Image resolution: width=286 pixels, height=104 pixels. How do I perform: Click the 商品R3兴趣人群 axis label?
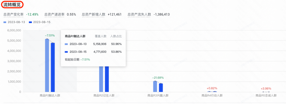[158, 95]
